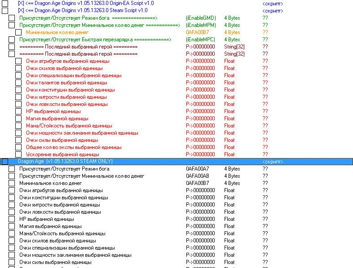Select black Присутствует/Отсутствует Минимальное кол-во денег entry
Screen dimensions: 353x268
[82, 176]
